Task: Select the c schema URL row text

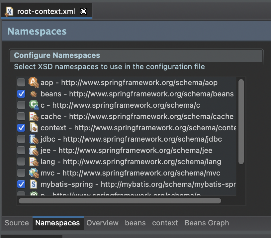Action: (x=126, y=105)
